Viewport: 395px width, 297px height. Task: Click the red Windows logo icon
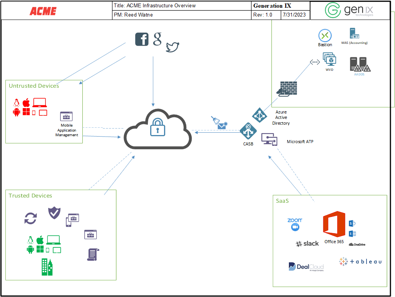tap(26, 112)
